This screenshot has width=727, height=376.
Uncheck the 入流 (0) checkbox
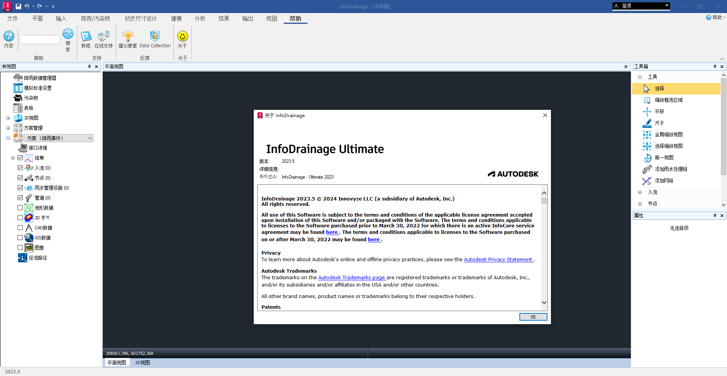coord(20,167)
